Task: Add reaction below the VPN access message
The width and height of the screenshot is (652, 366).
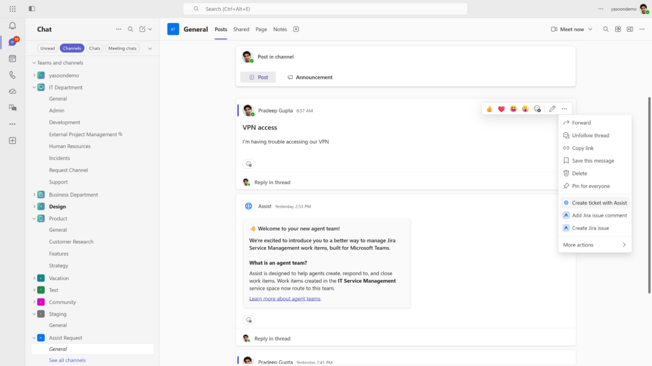Action: pos(249,164)
